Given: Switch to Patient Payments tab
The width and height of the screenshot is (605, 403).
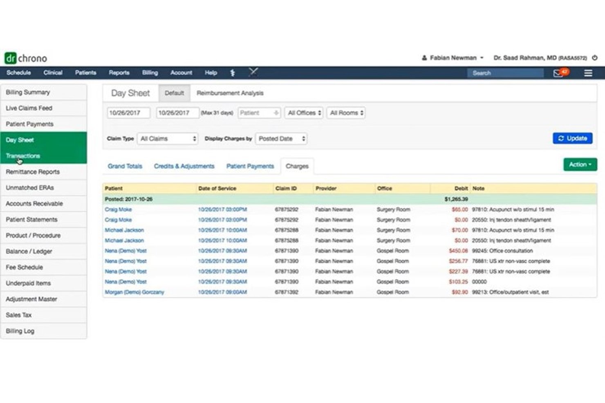Looking at the screenshot, I should coord(250,166).
